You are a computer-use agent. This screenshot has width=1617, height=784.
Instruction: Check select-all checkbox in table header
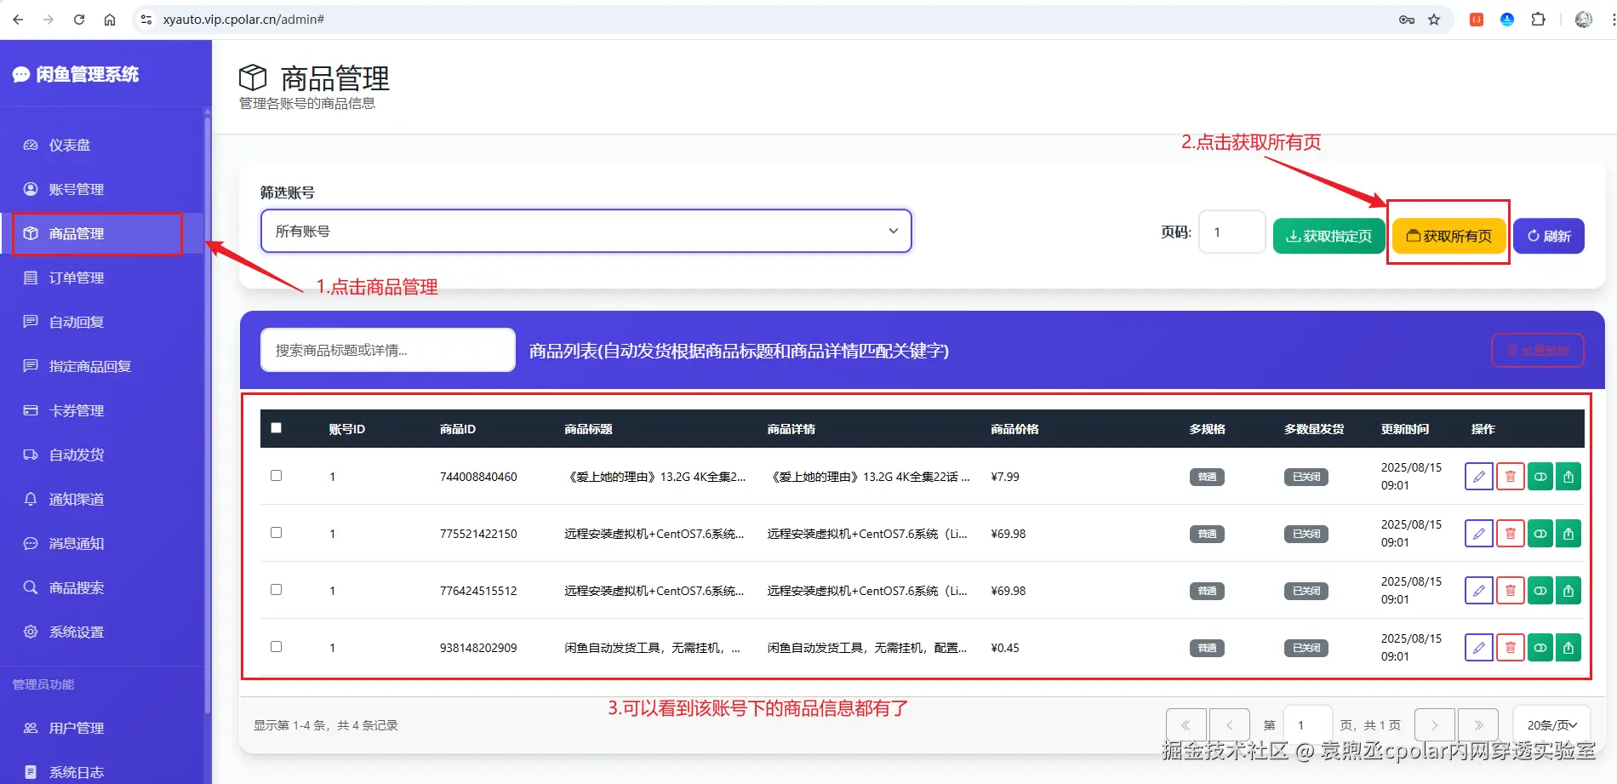[x=276, y=428]
